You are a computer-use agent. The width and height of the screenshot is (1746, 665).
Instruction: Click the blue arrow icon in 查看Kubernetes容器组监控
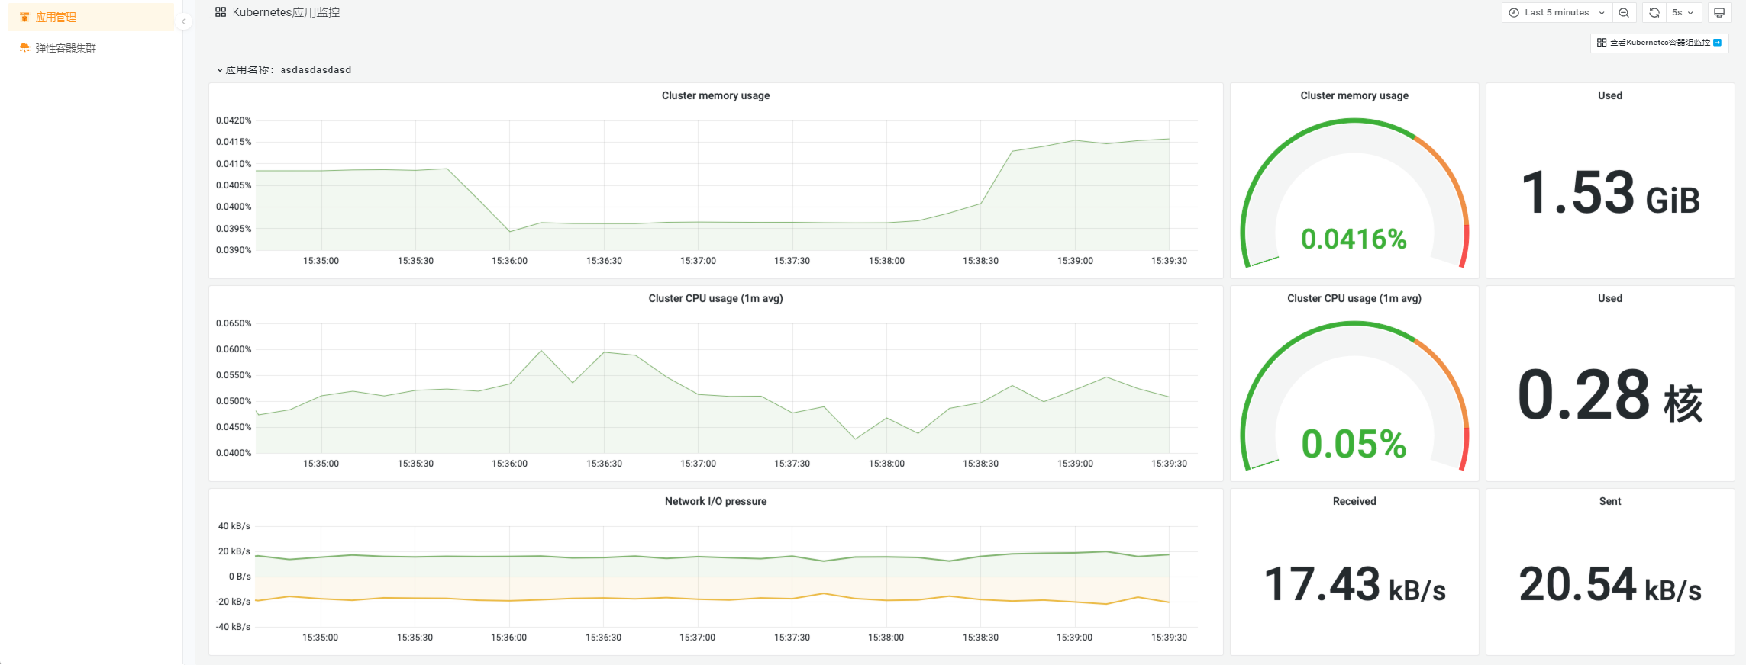1717,43
